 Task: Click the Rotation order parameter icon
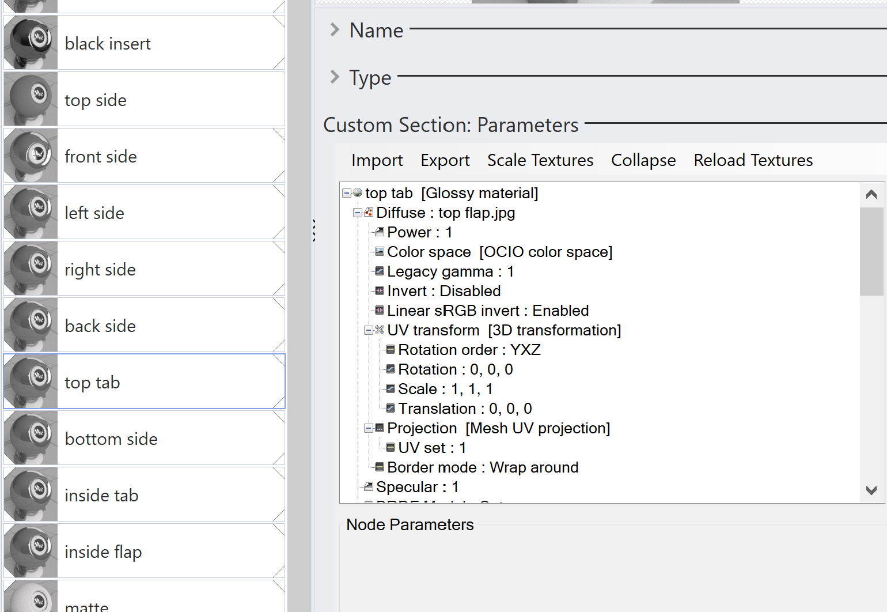tap(391, 350)
